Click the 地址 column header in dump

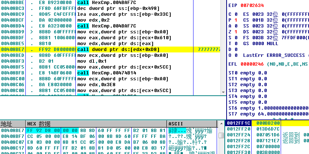[x=13, y=124]
